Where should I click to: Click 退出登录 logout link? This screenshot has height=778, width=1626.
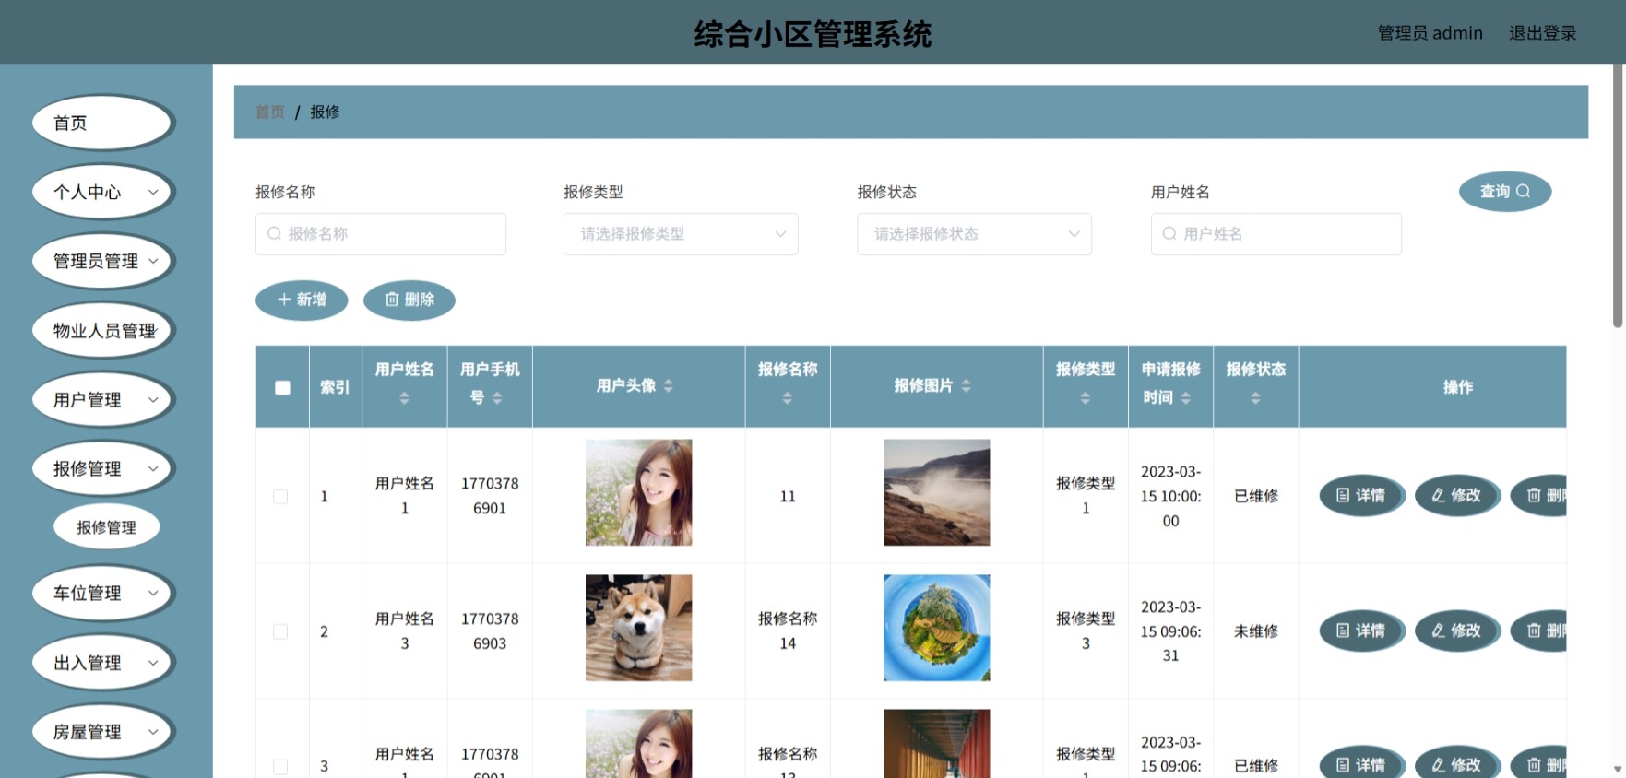click(x=1542, y=33)
